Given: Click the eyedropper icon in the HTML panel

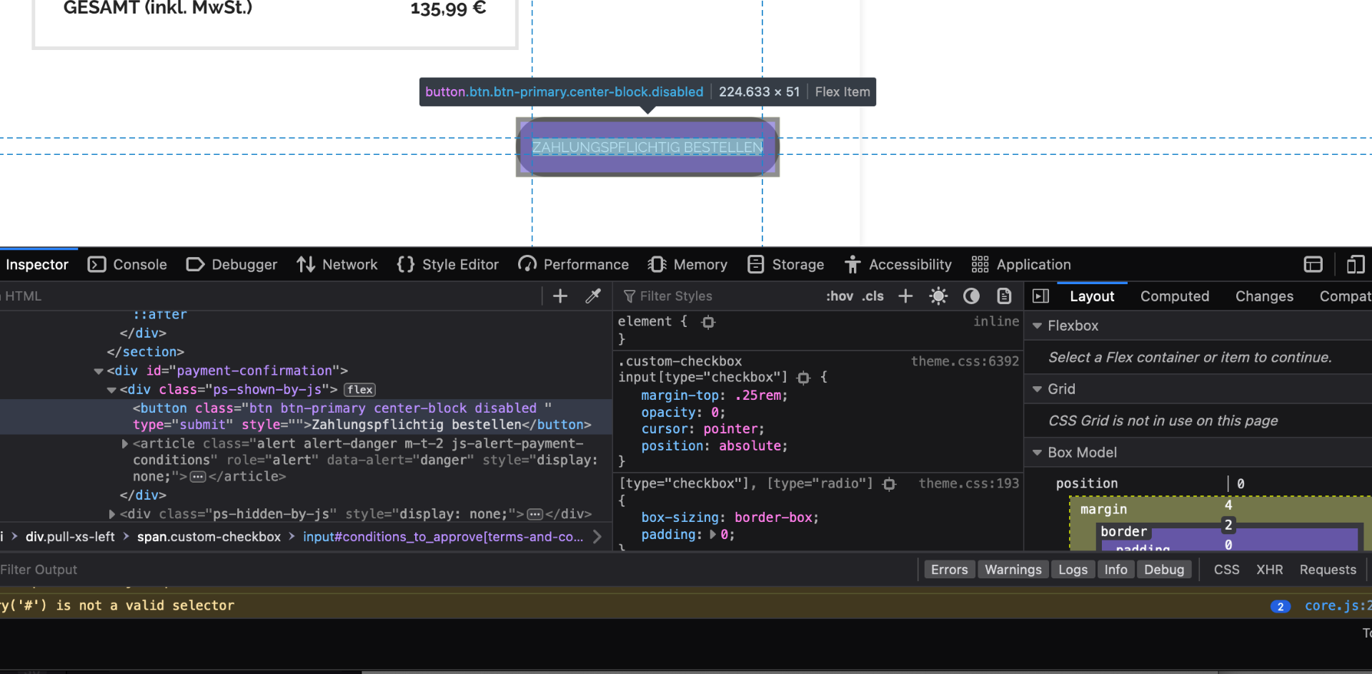Looking at the screenshot, I should tap(592, 296).
